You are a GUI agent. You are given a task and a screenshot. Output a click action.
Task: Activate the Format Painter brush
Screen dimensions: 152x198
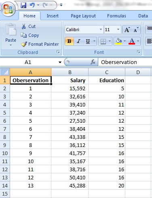(x=40, y=44)
